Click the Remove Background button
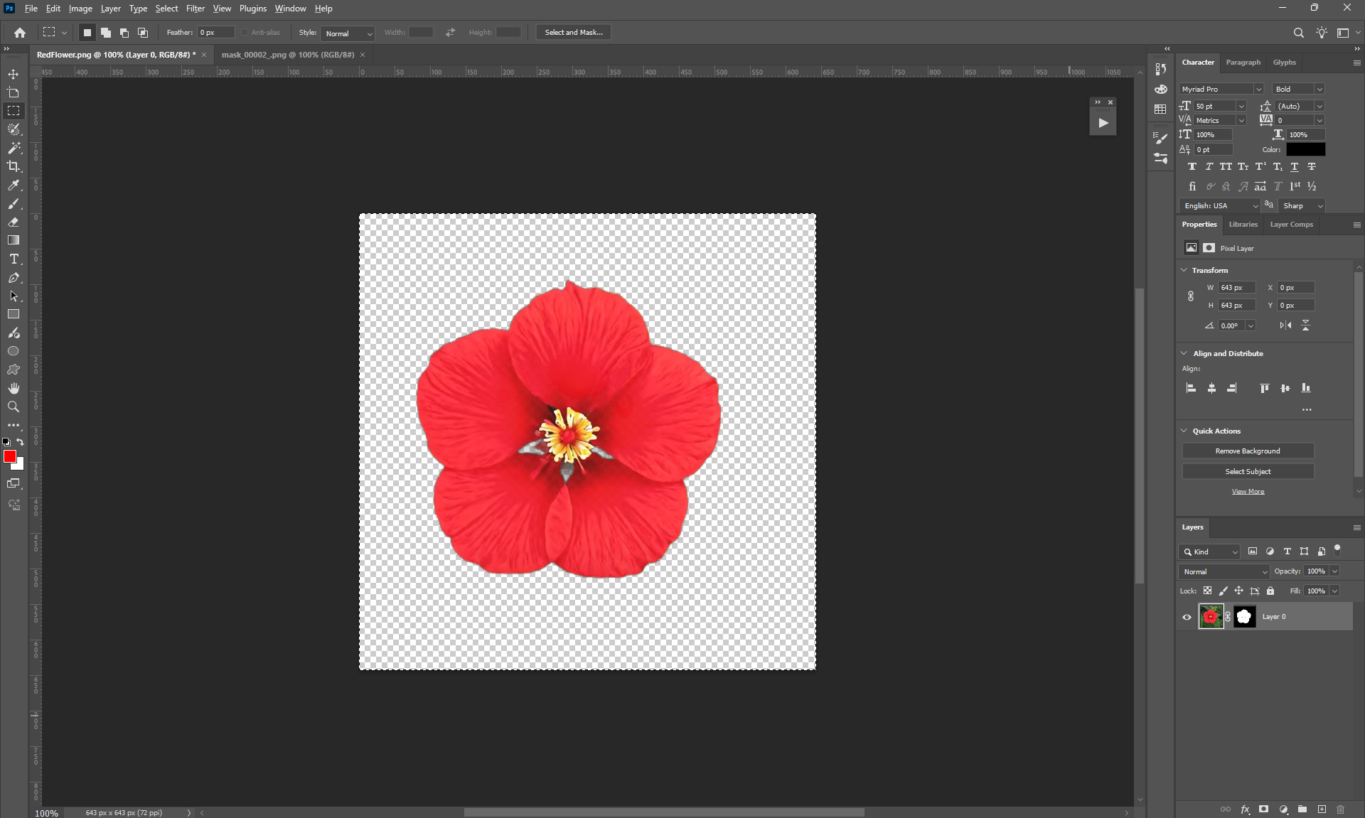Screen dimensions: 1365x818 [1248, 451]
